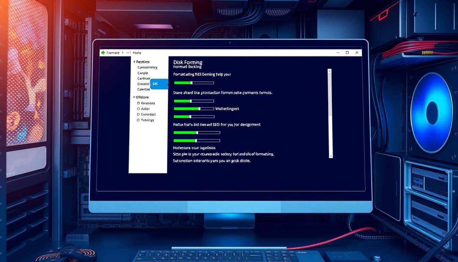
Task: Close the window with the X button
Action: tap(357, 53)
